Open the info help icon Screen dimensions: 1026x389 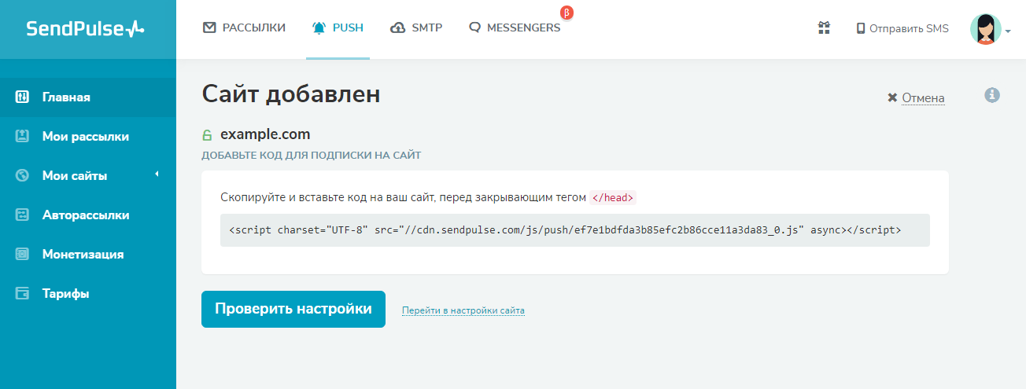[992, 95]
